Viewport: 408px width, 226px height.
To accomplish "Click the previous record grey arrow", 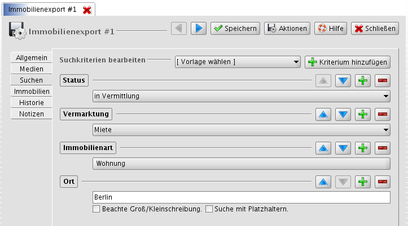I will 178,28.
